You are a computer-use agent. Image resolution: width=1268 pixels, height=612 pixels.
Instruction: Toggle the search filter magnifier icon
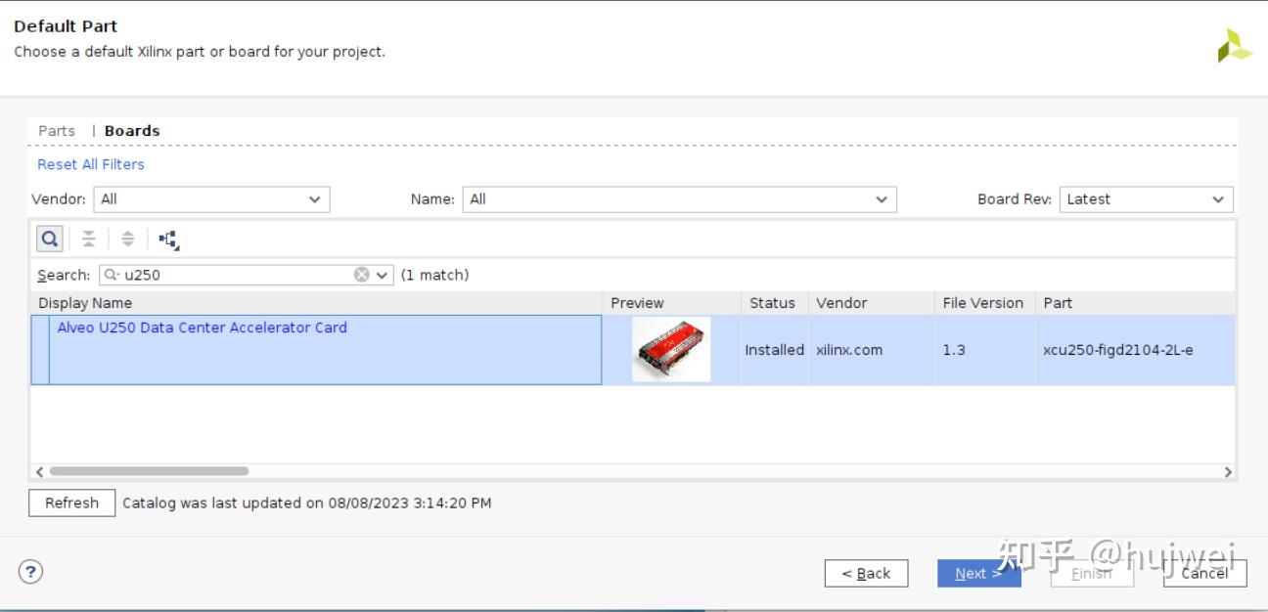click(49, 238)
